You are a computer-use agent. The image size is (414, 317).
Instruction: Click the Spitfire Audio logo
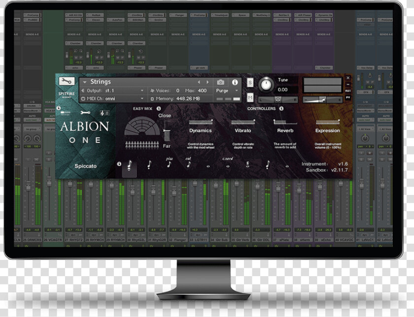[67, 95]
